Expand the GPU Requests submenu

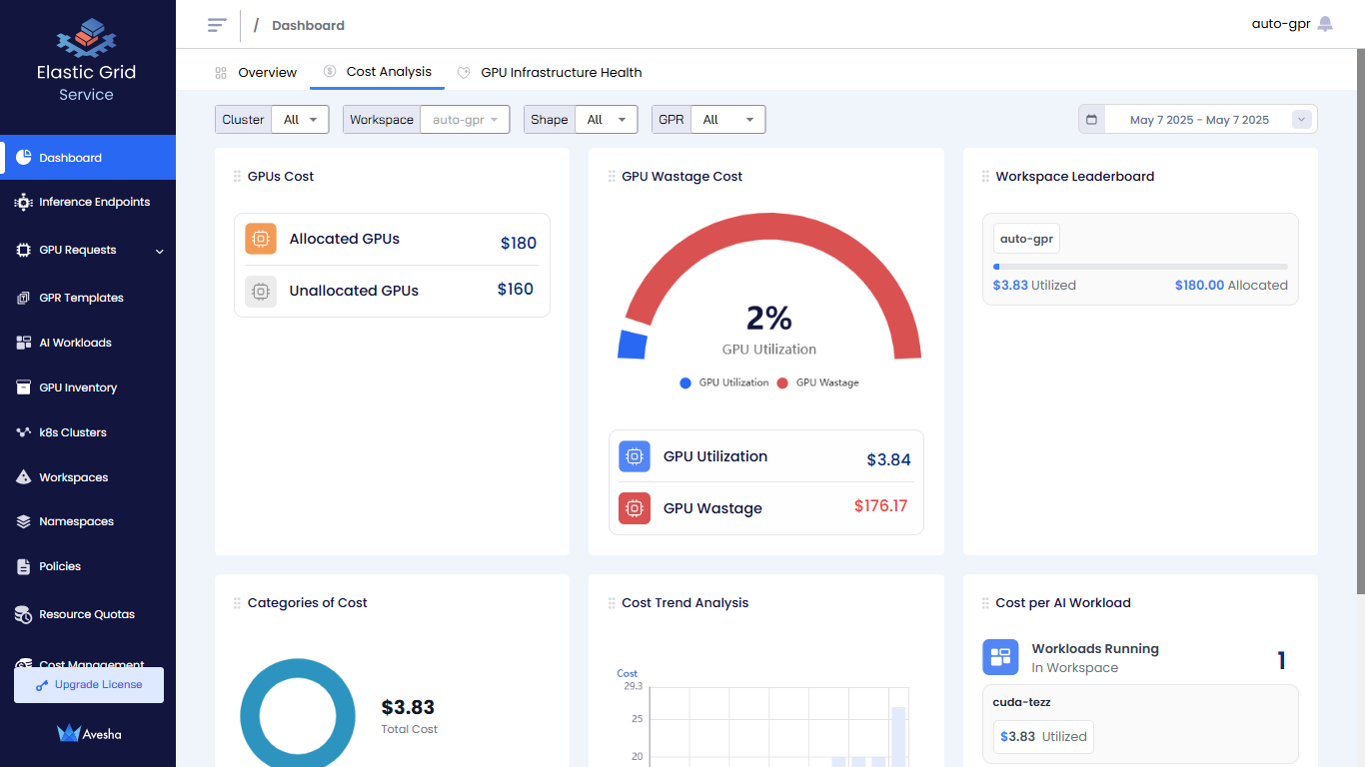[x=159, y=251]
